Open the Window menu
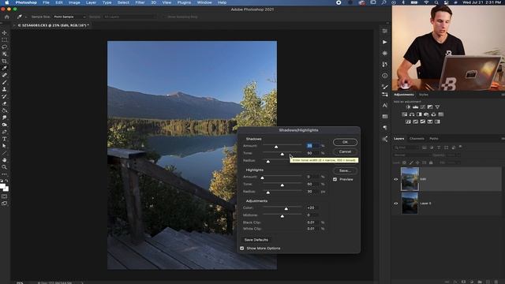The image size is (505, 284). coord(204,2)
